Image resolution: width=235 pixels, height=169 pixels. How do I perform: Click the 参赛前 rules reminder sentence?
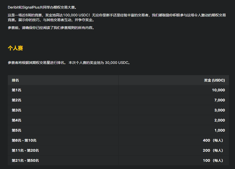pos(51,28)
